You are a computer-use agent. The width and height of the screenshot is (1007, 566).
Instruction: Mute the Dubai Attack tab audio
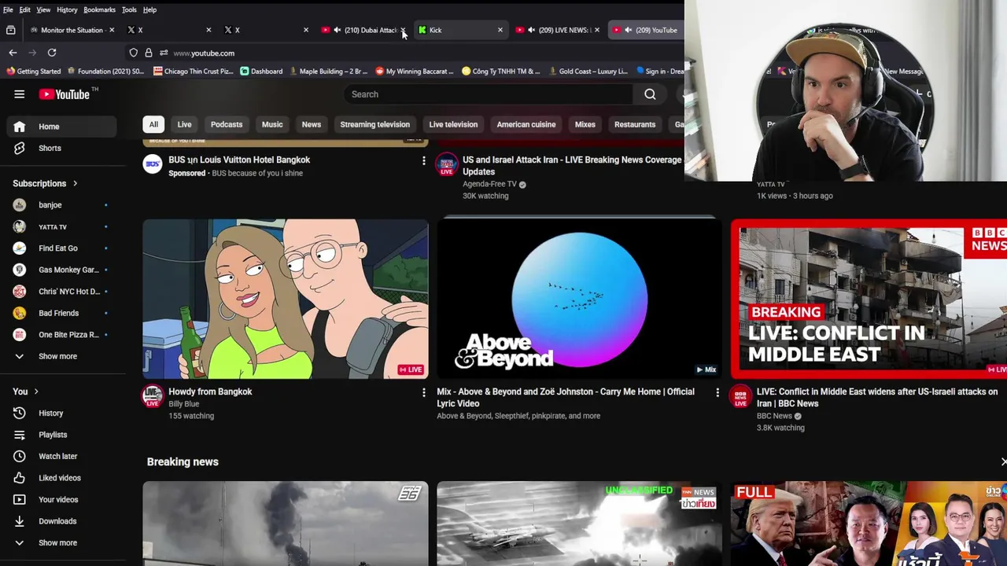point(337,30)
